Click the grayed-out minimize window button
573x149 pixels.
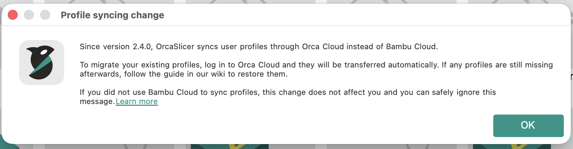coord(29,15)
